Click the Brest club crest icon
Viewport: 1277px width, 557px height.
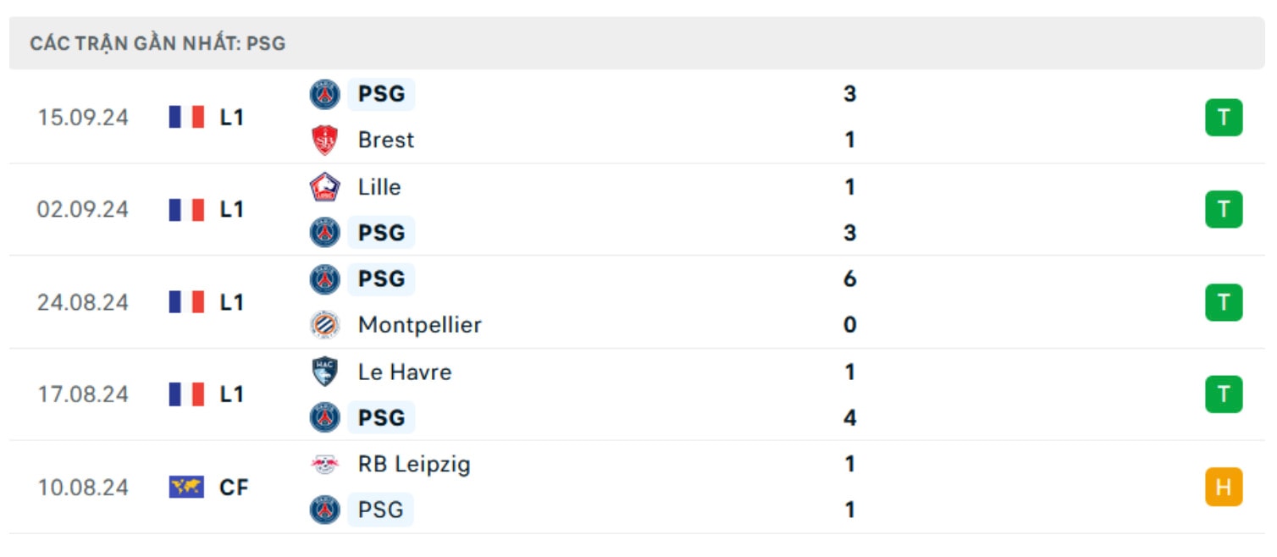tap(325, 140)
